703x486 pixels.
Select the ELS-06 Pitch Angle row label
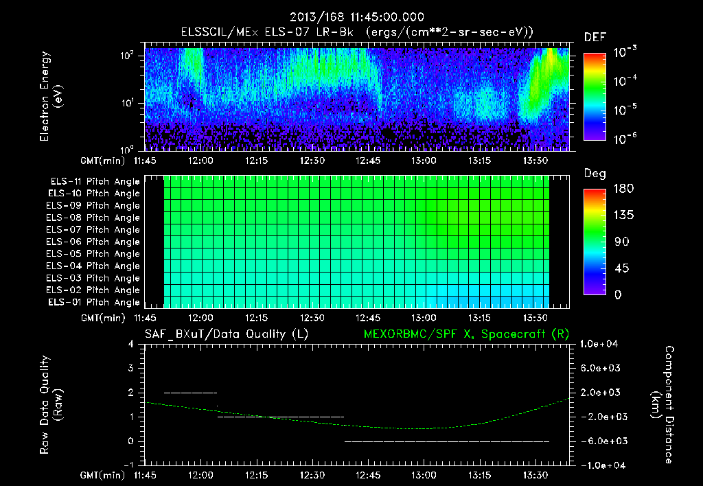click(93, 242)
